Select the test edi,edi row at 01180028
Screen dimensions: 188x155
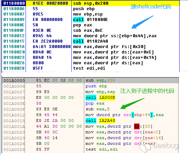tap(91, 68)
